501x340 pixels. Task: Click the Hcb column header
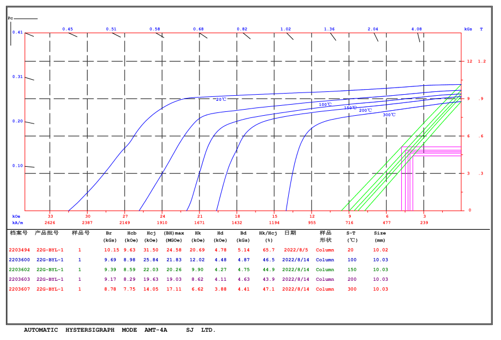click(132, 233)
